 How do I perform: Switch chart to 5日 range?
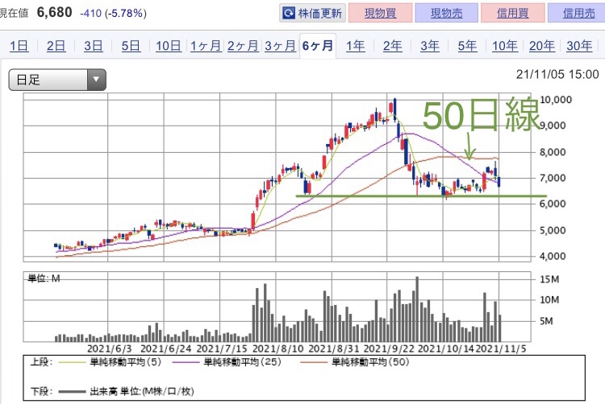131,46
